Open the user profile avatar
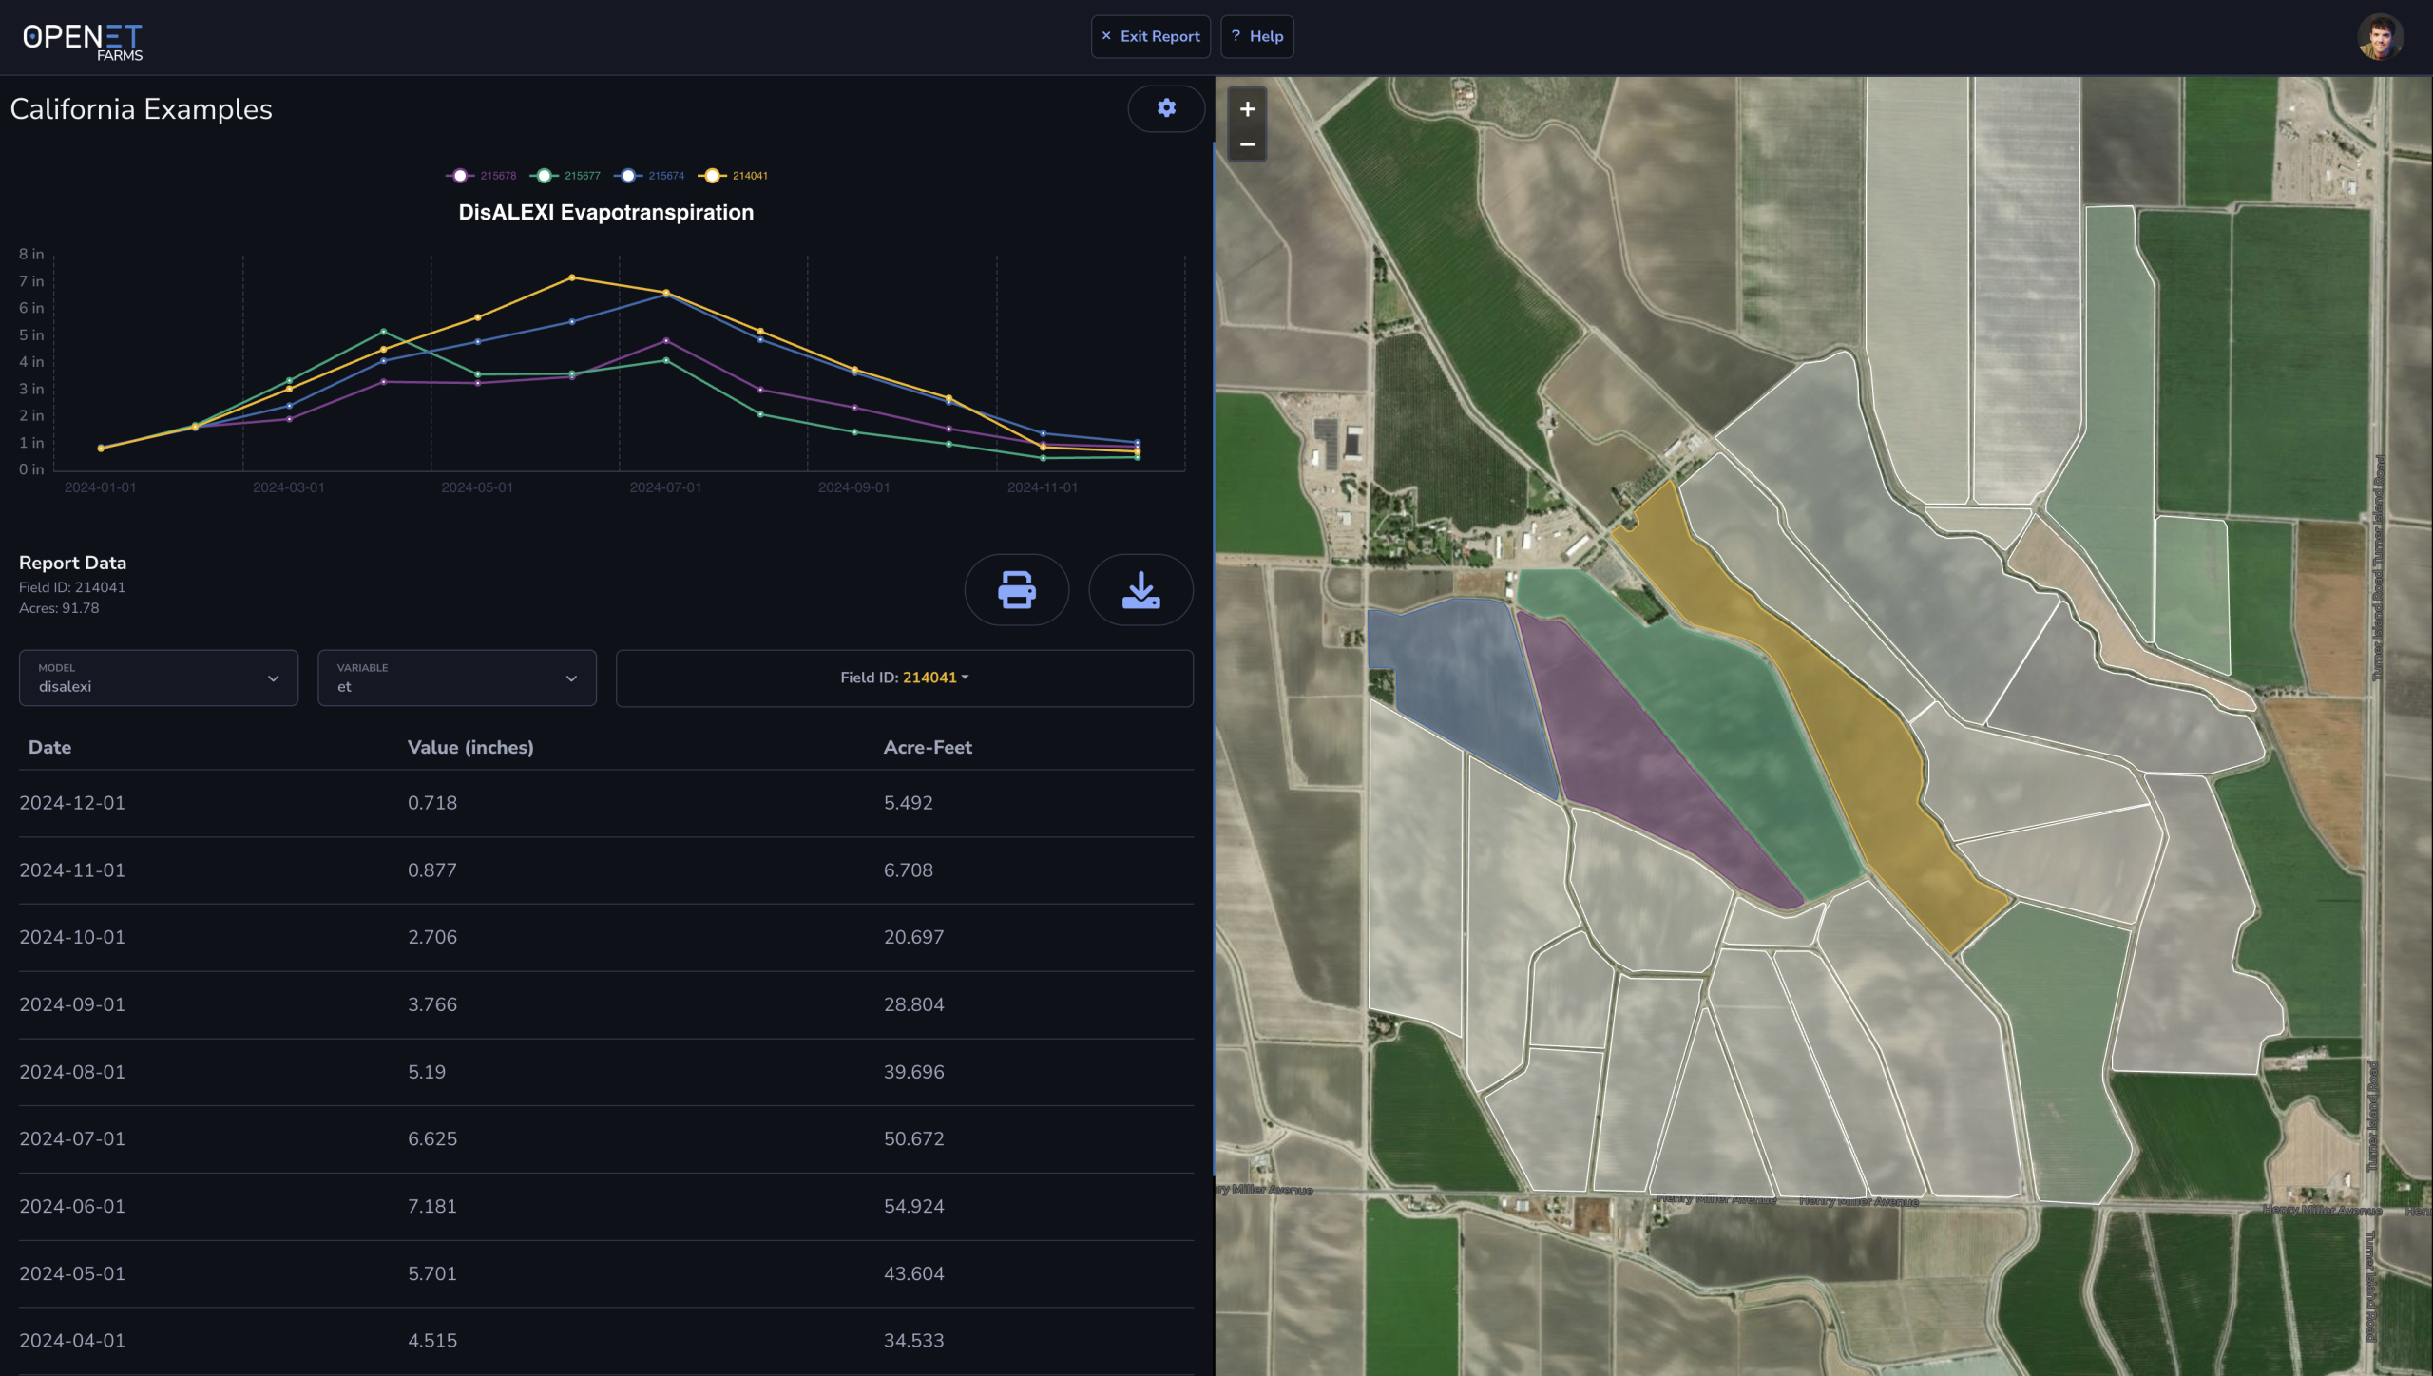 (2379, 37)
